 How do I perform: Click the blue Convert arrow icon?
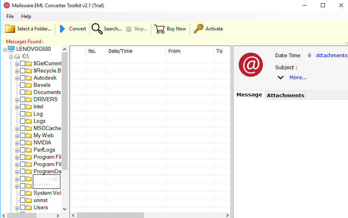[x=62, y=29]
